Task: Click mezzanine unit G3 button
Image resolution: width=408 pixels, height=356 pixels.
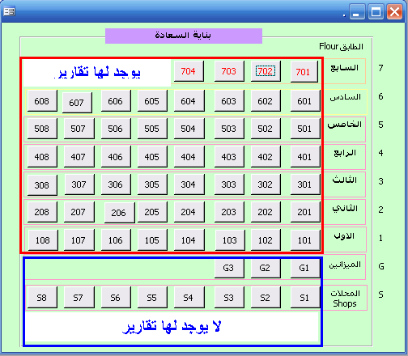Action: pyautogui.click(x=229, y=268)
